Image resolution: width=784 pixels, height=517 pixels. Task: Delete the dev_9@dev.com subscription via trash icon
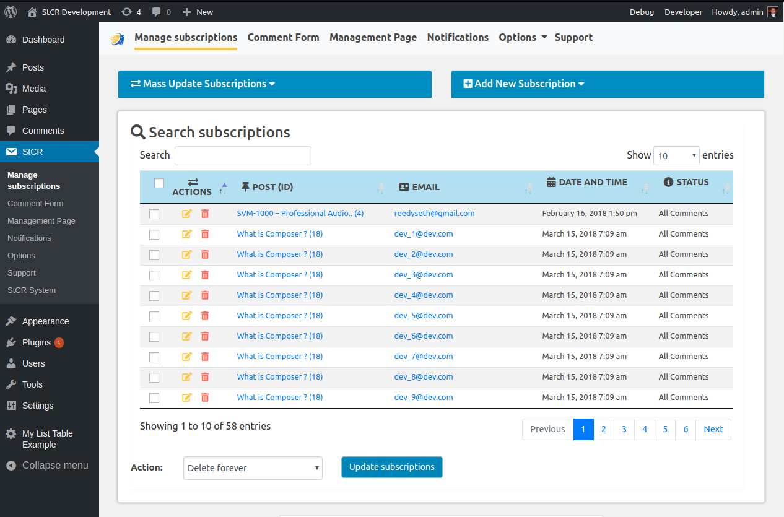coord(205,398)
